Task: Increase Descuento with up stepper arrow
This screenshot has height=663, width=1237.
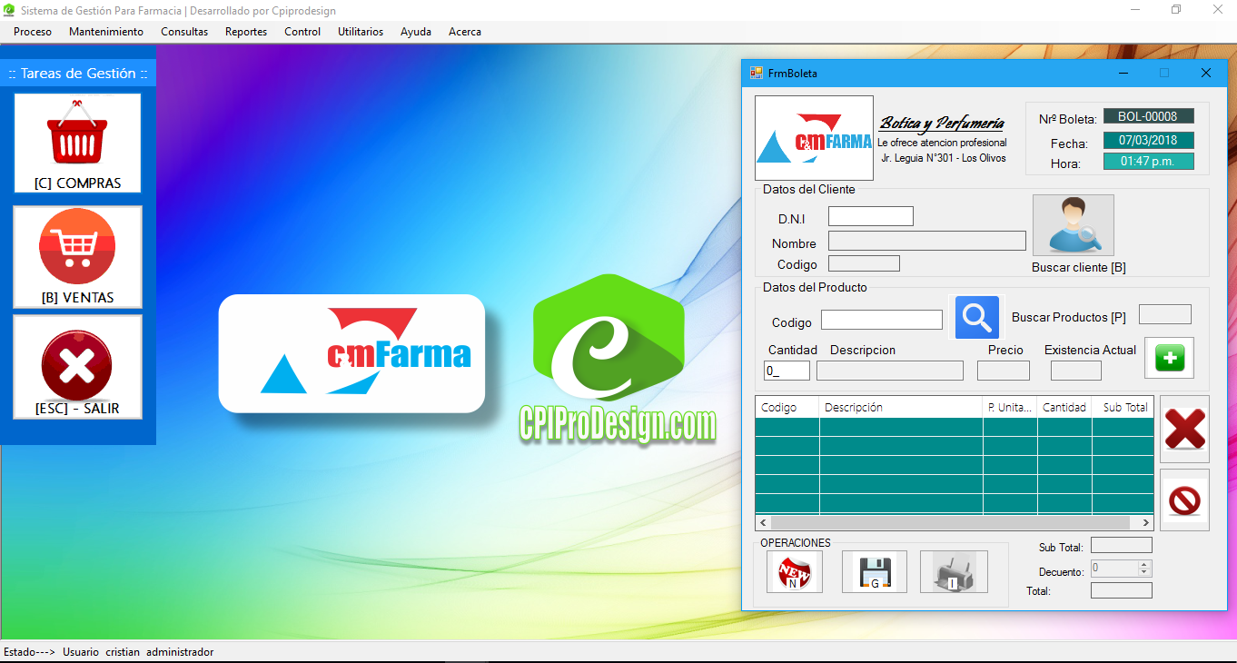Action: (1144, 564)
